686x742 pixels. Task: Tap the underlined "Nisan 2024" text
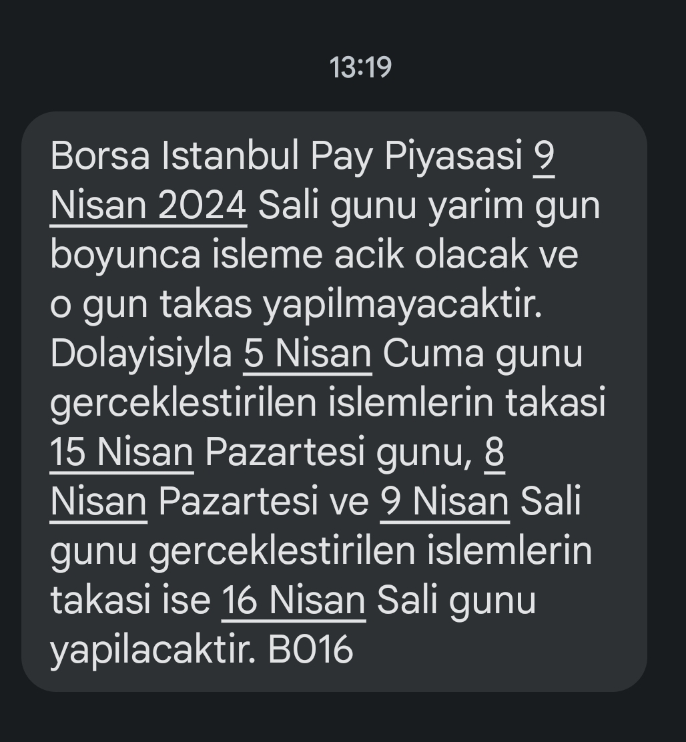[x=148, y=206]
